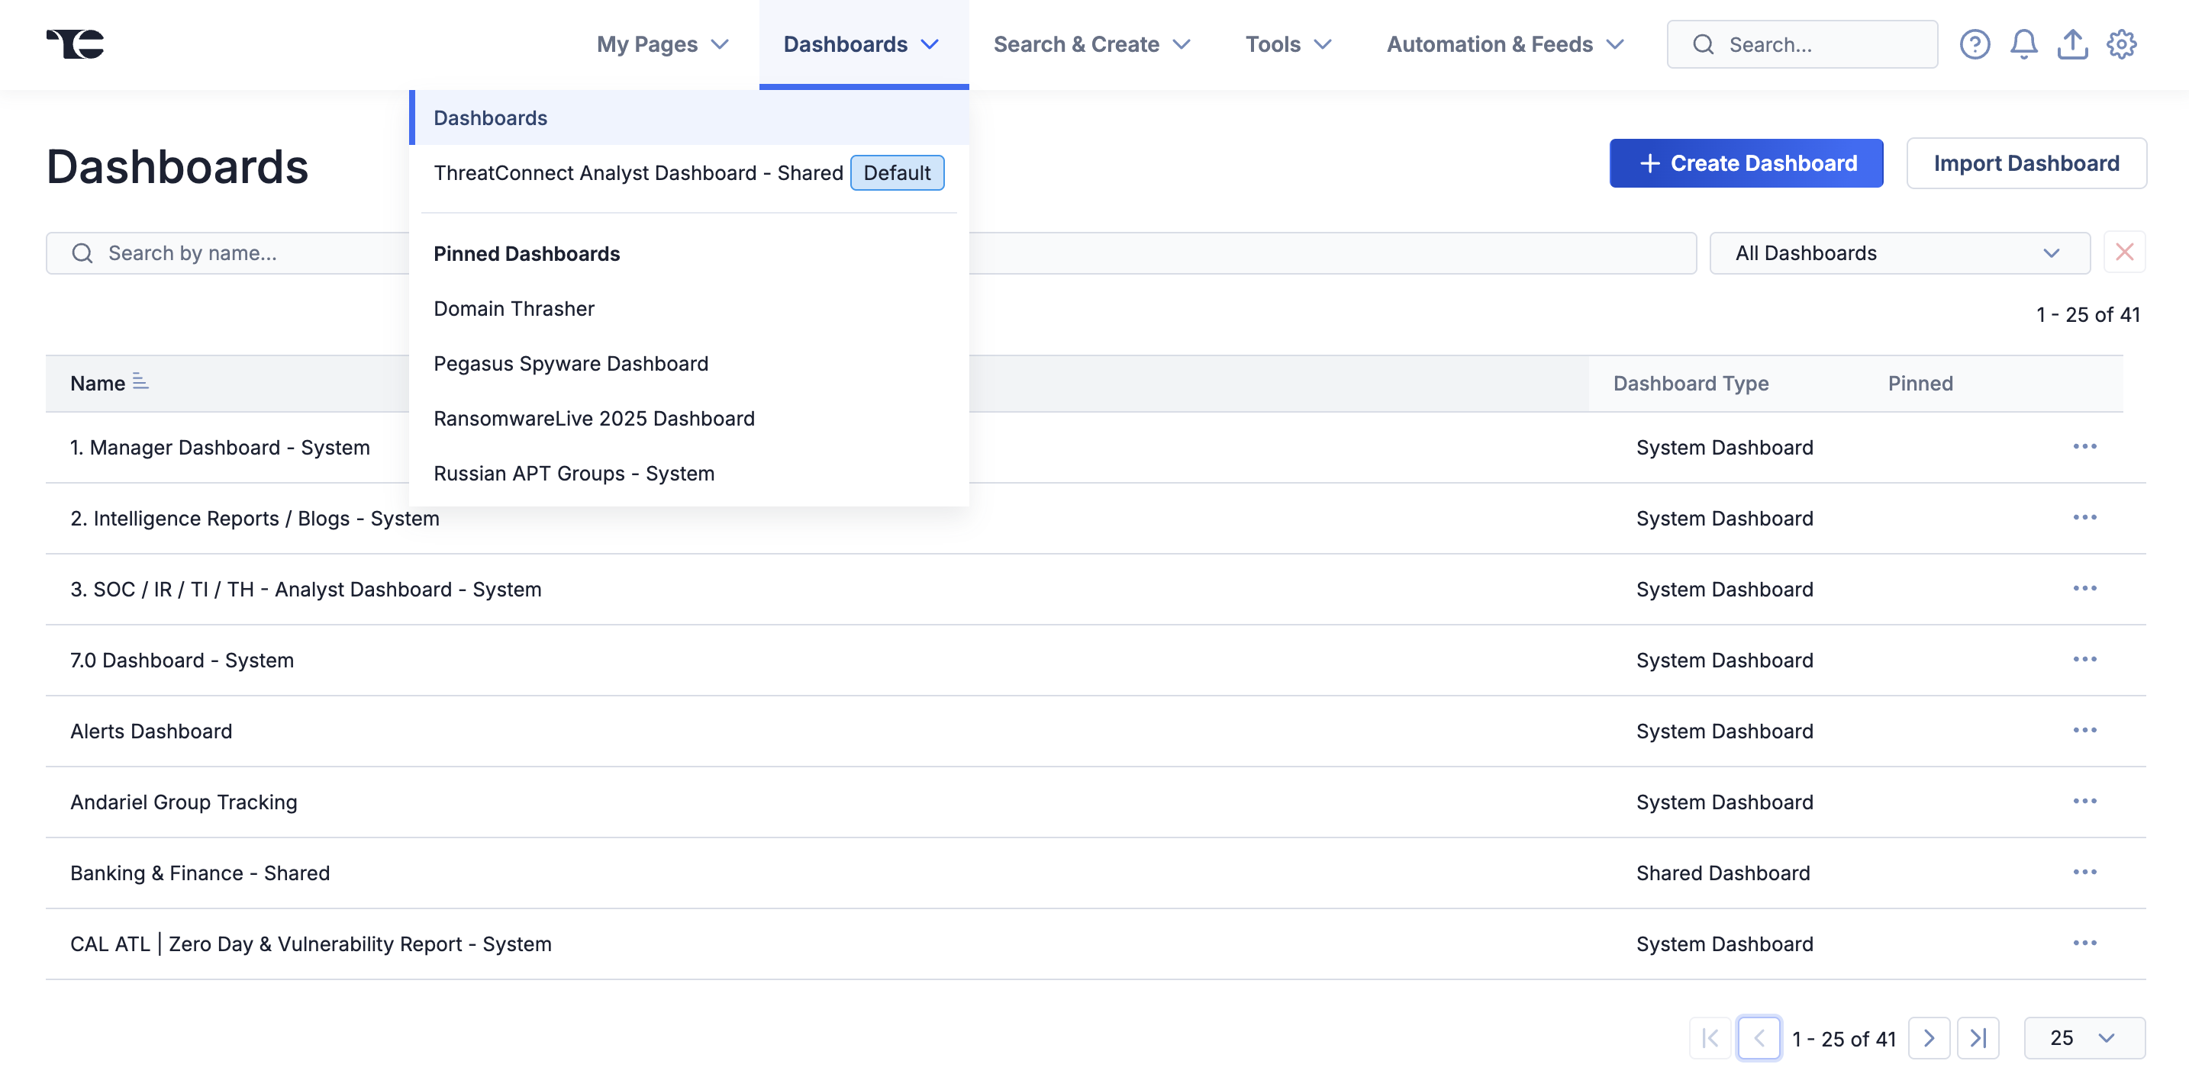This screenshot has width=2189, height=1077.
Task: Open Pegasus Spyware Dashboard from menu
Action: click(x=571, y=364)
